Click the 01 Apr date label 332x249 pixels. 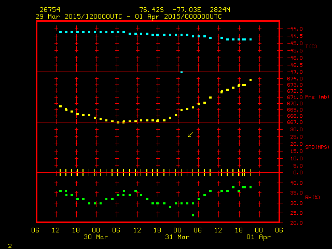tap(259, 237)
